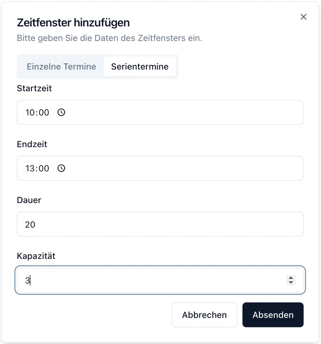Select the hours value 10 in Startzeit

[x=30, y=112]
